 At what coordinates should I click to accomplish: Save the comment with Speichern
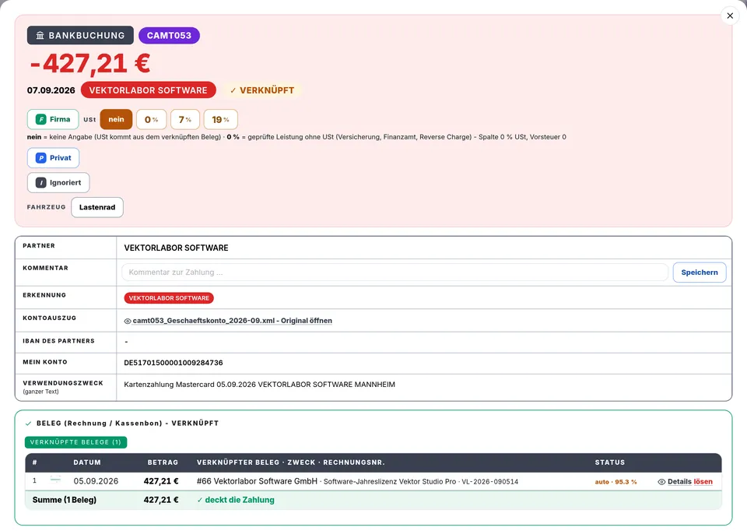tap(700, 273)
